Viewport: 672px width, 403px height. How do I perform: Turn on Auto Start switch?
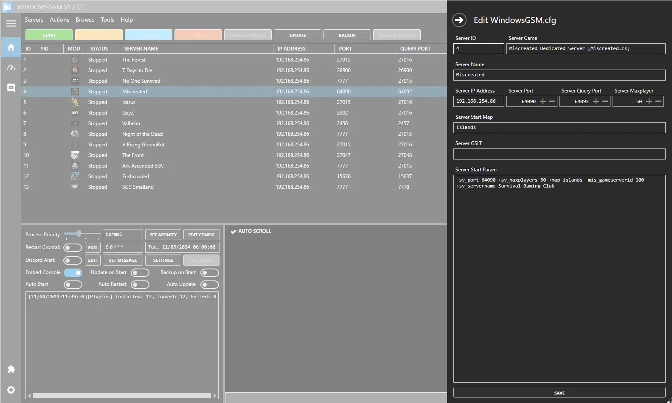pyautogui.click(x=73, y=284)
